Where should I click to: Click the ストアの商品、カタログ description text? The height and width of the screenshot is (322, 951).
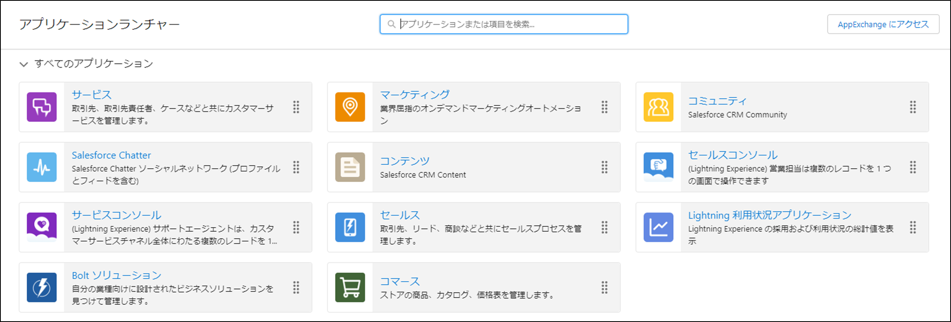click(467, 295)
